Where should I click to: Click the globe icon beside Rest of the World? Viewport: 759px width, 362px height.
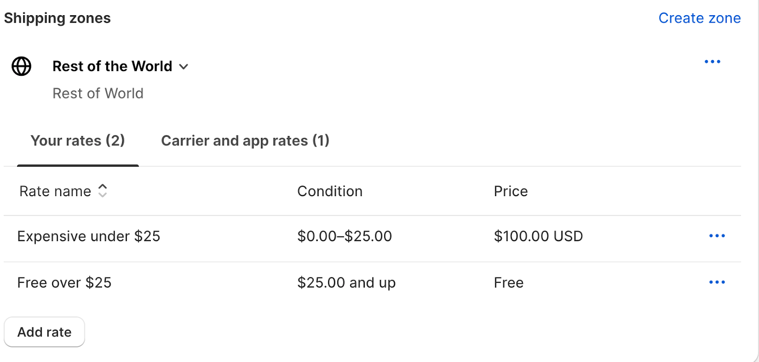coord(21,66)
